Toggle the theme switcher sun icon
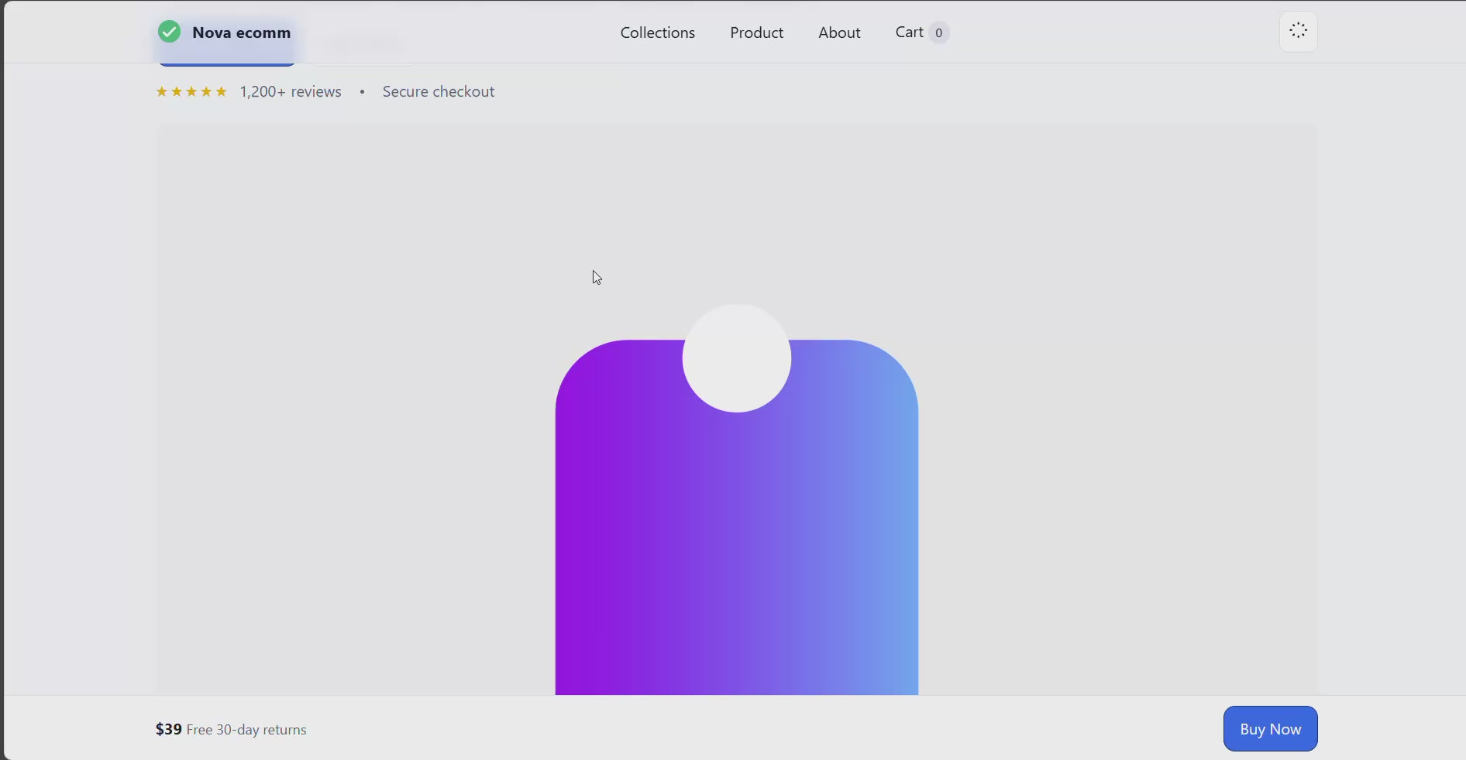The width and height of the screenshot is (1466, 760). pyautogui.click(x=1298, y=32)
